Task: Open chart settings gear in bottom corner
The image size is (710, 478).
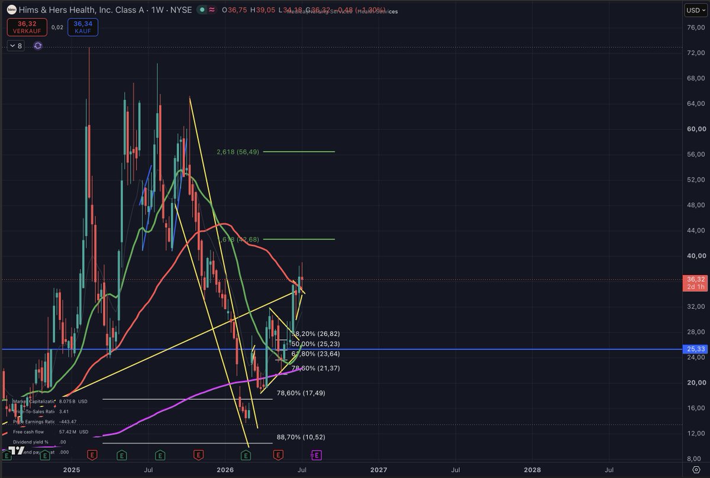Action: (x=696, y=470)
